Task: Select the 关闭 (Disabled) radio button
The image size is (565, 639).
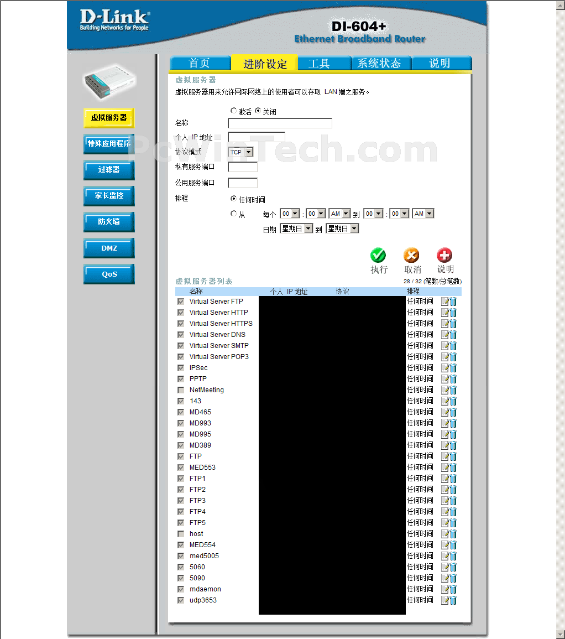Action: [258, 111]
